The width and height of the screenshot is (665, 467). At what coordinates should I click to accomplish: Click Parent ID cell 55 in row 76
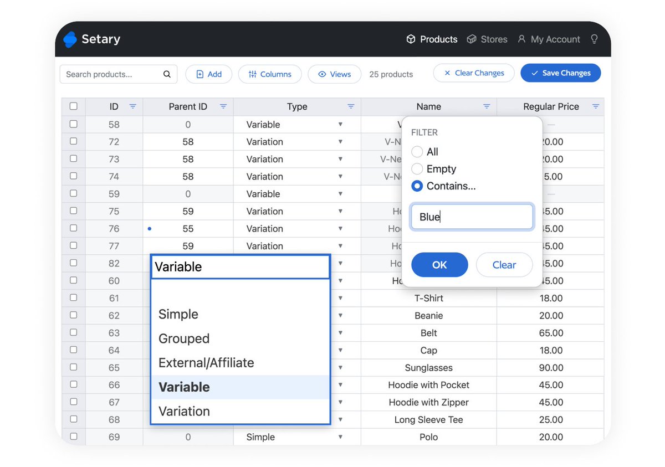[x=188, y=229]
